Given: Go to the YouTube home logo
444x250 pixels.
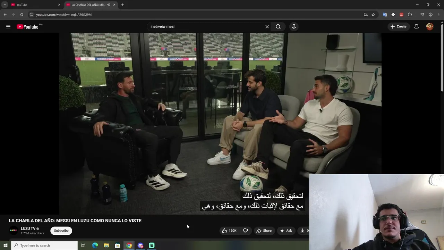Looking at the screenshot, I should [x=27, y=27].
